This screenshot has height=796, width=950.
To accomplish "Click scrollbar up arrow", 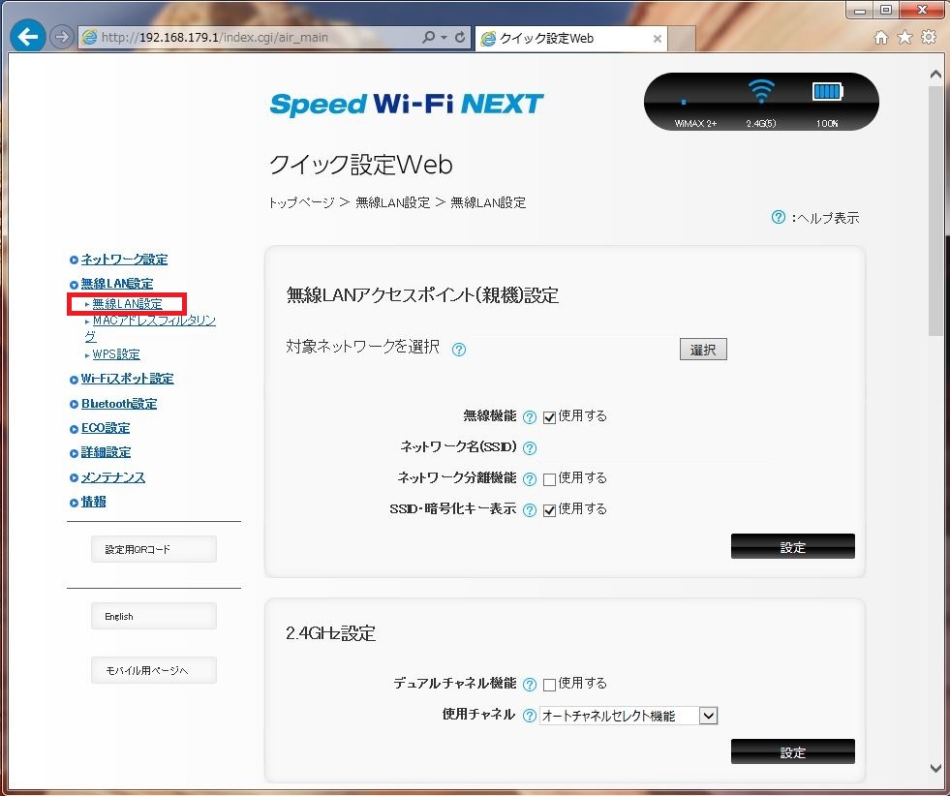I will pyautogui.click(x=935, y=74).
